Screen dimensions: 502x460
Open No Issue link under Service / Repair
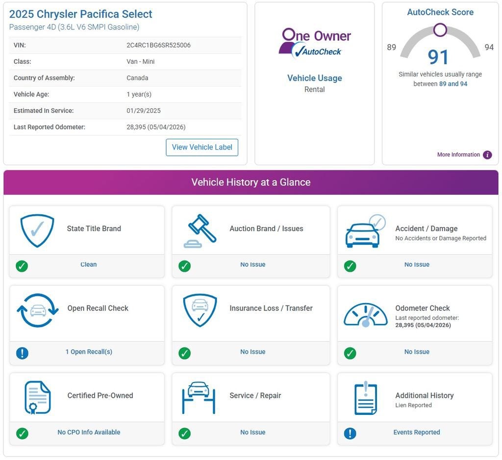coord(252,432)
